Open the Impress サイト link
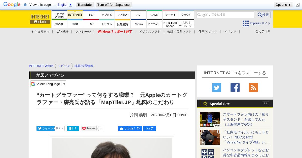Viewport: 302px width, 158px height. (x=260, y=23)
